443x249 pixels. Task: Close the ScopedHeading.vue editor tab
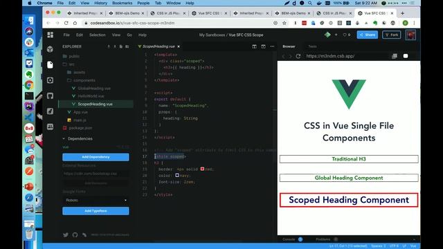(179, 46)
